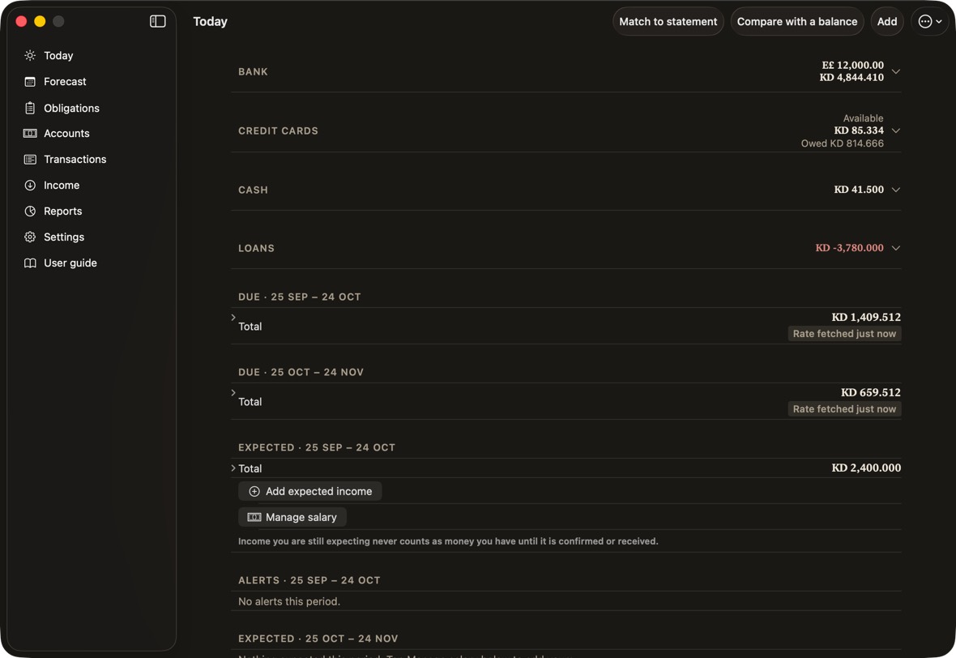
Task: Click the KD 41.500 cash amount
Action: pos(859,190)
